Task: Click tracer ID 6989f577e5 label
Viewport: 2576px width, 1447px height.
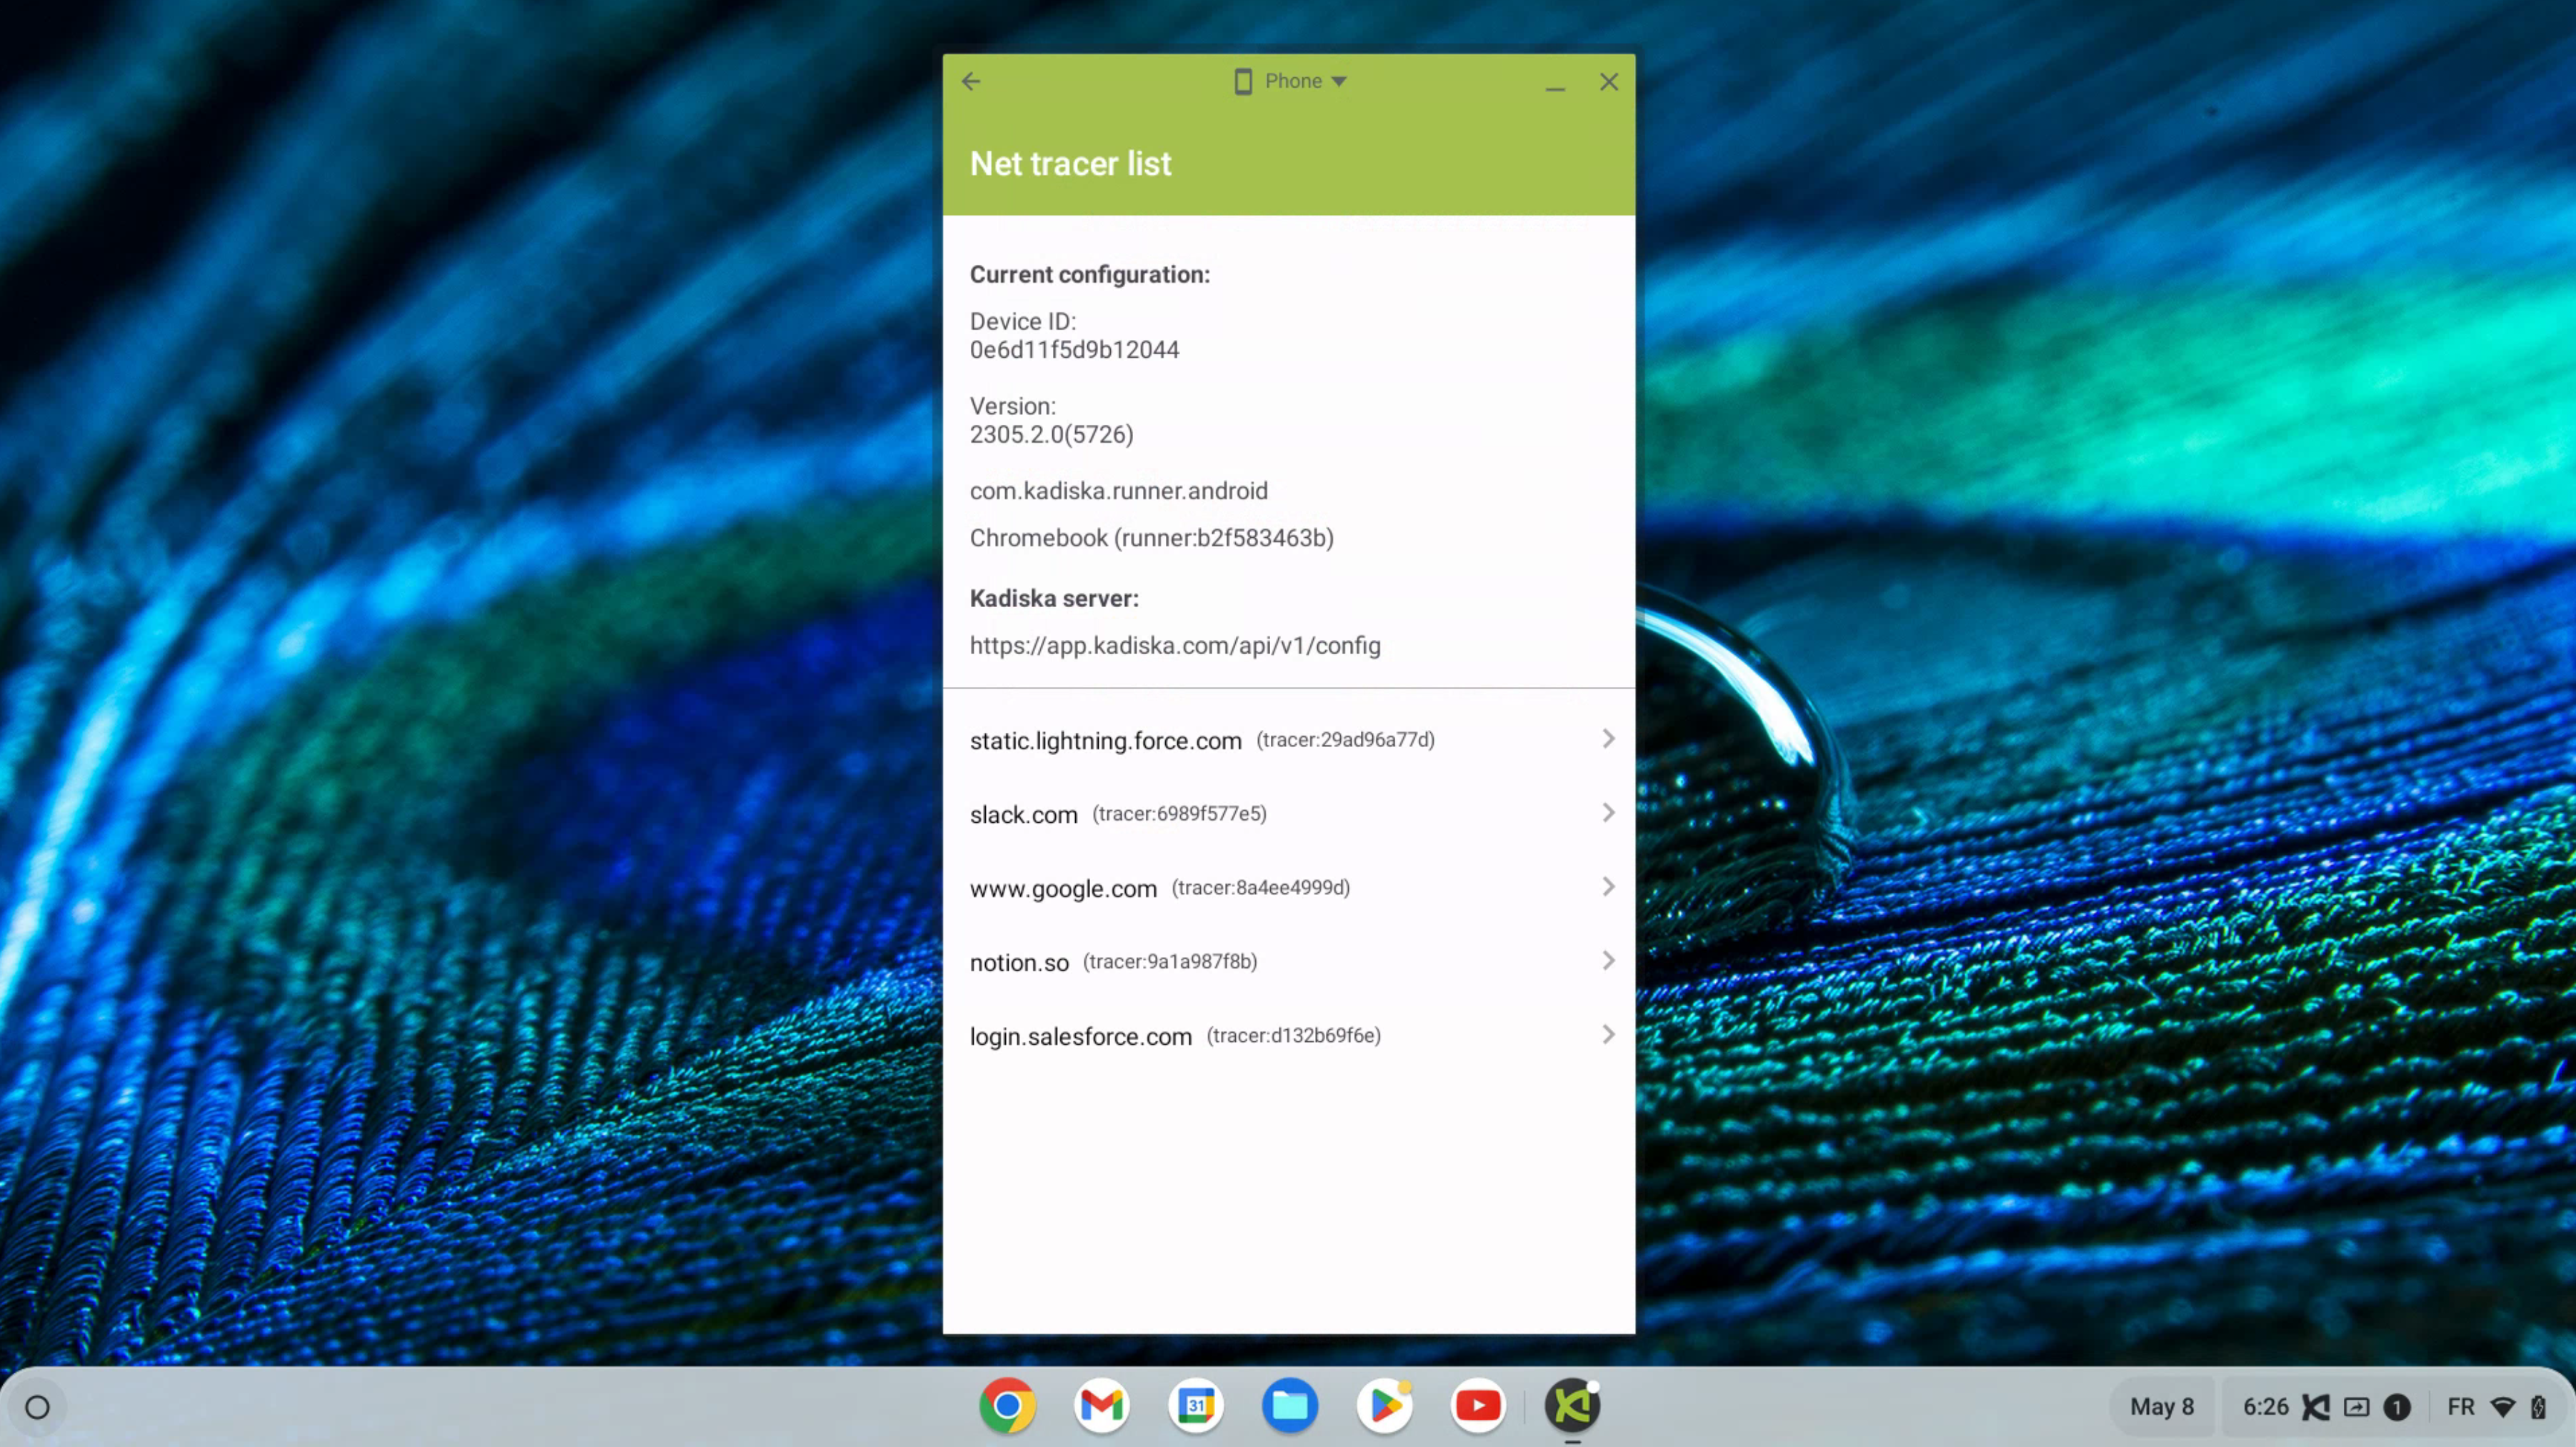Action: [1179, 814]
